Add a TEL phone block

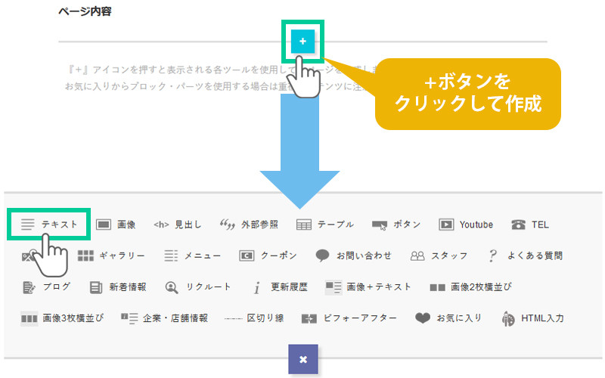tap(530, 225)
